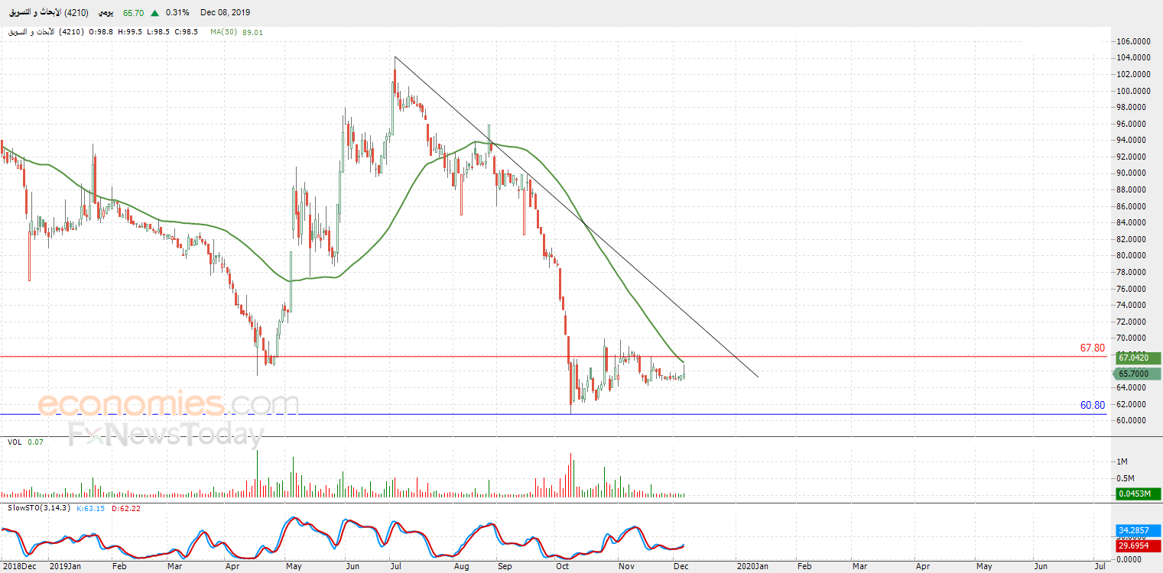
Task: Click the Nov time axis label
Action: (x=626, y=566)
